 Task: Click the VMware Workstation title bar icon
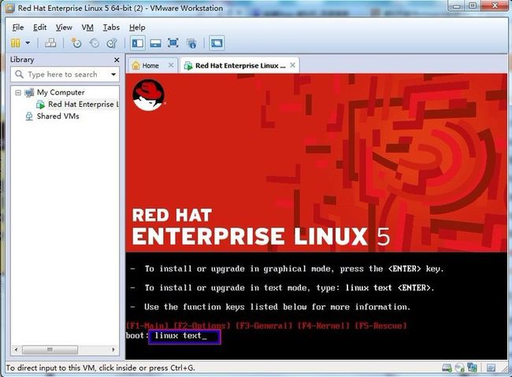pos(9,8)
